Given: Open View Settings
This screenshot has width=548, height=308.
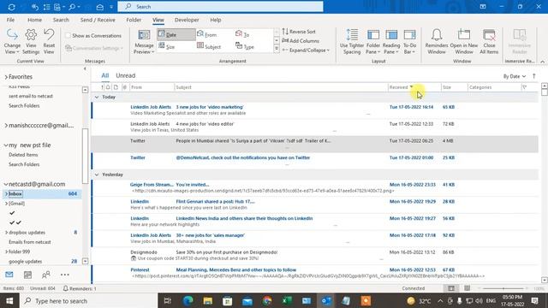Looking at the screenshot, I should [31, 42].
